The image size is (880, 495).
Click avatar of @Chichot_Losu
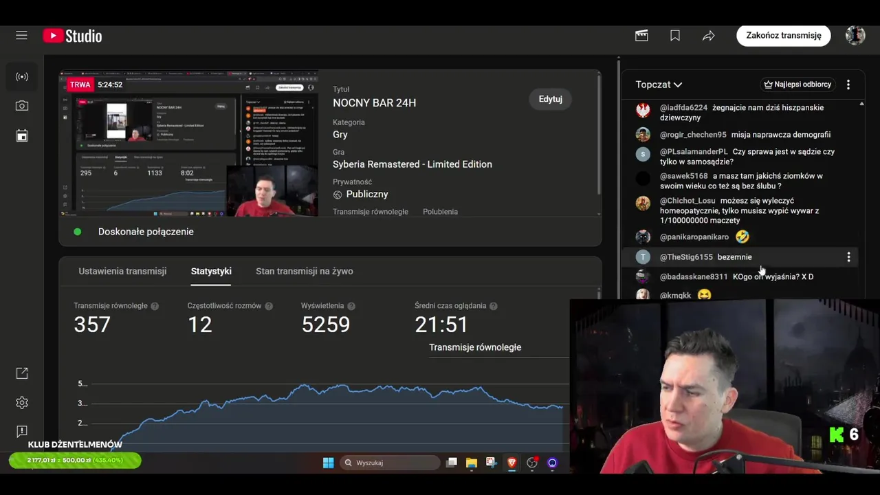click(643, 202)
